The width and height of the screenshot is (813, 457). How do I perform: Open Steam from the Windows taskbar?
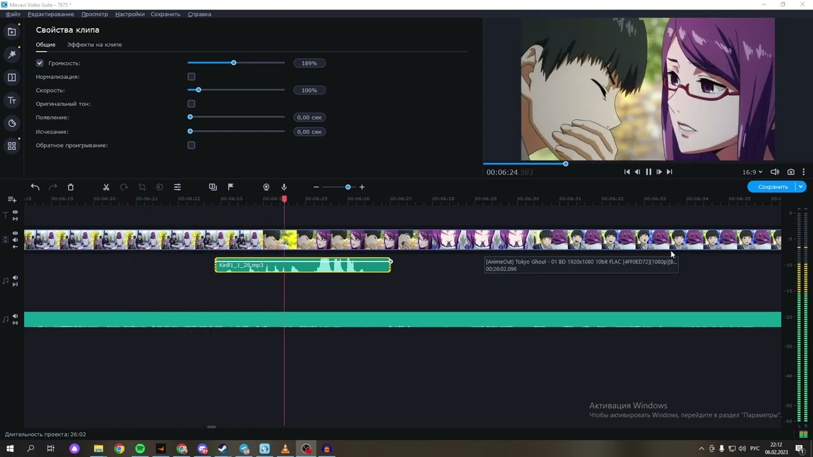[223, 449]
